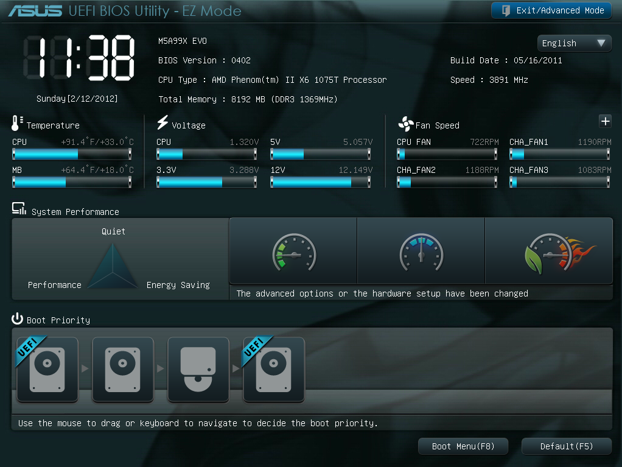
Task: Click the CHA_FAN3 speed bar
Action: pos(560,182)
